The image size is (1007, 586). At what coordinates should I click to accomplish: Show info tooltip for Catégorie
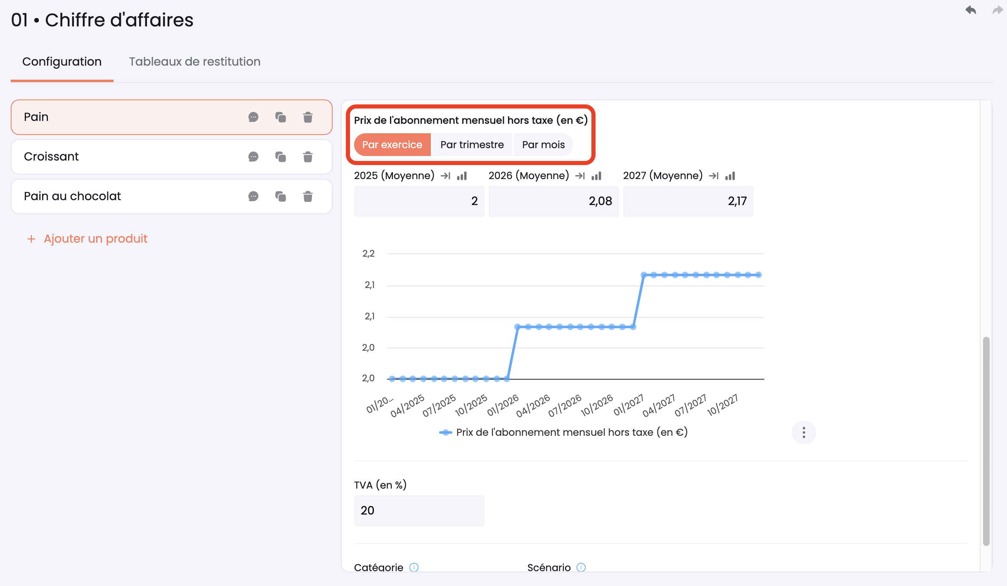pos(414,567)
